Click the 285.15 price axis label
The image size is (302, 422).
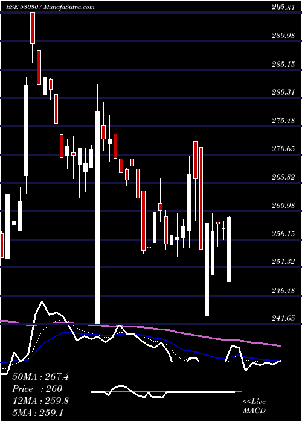283,65
